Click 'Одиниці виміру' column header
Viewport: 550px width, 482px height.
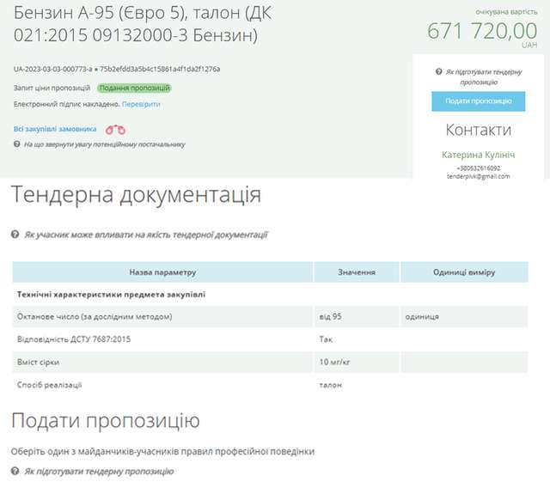pyautogui.click(x=464, y=272)
